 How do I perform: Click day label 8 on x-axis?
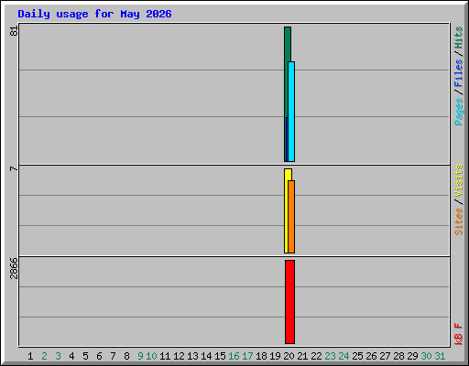(126, 356)
